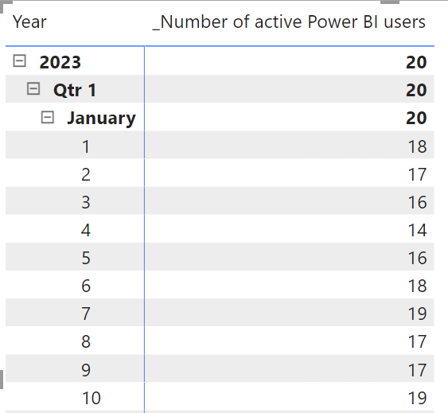The height and width of the screenshot is (413, 448).
Task: Grab the top-left visual resize handle
Action: coord(6,6)
